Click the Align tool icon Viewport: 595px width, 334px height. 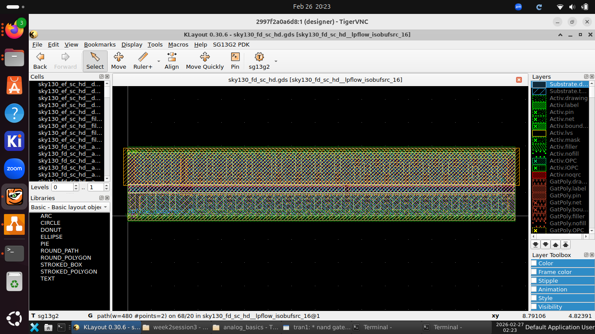[172, 61]
